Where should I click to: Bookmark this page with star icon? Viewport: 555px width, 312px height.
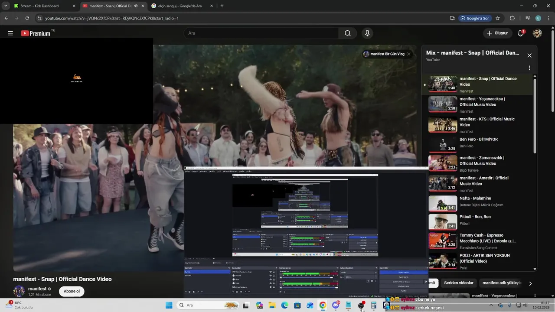pyautogui.click(x=498, y=18)
